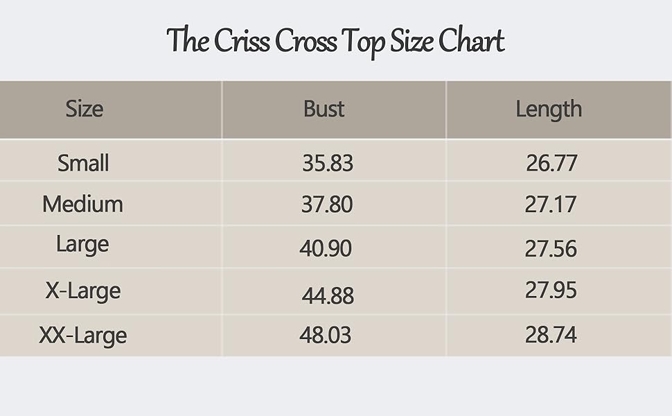Click the 35.83 bust measurement
The image size is (672, 416).
coord(328,164)
